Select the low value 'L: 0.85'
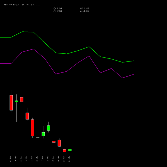This screenshot has height=167, width=167. coord(85,11)
